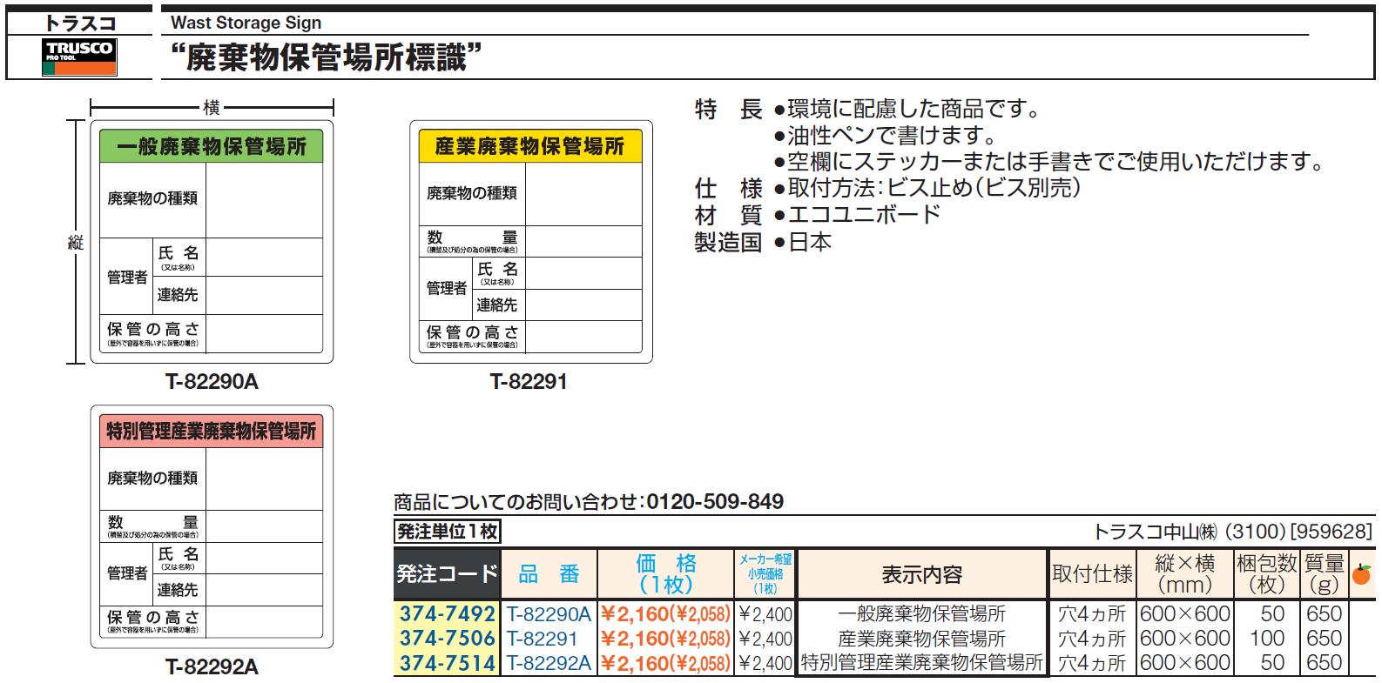This screenshot has width=1382, height=683.
Task: Click the トラスコ中山㈱ (3100) supplier text
Action: click(1190, 531)
